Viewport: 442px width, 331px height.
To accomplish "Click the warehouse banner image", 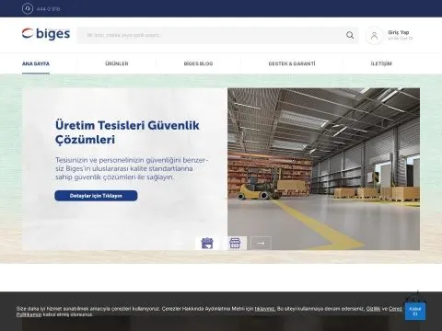I will (323, 169).
